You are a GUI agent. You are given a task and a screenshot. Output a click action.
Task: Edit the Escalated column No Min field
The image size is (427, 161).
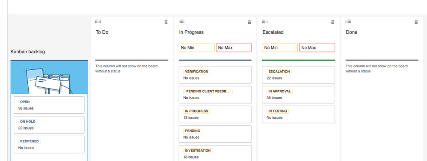coord(280,47)
